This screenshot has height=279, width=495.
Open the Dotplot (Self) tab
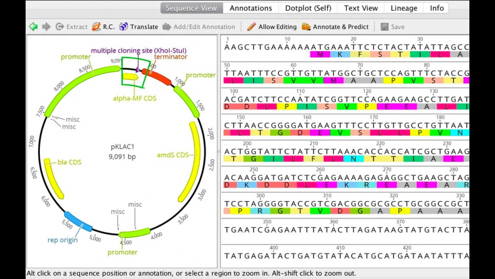pyautogui.click(x=308, y=8)
